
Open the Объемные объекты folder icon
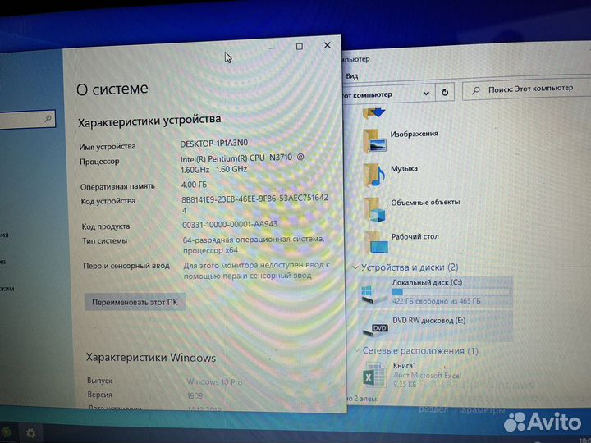[375, 210]
